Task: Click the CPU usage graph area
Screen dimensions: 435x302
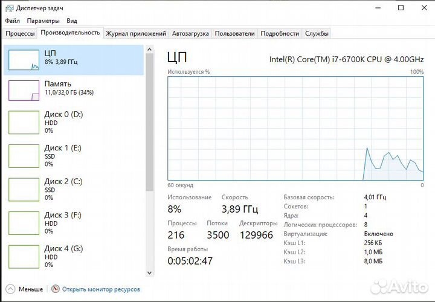Action: pyautogui.click(x=295, y=129)
